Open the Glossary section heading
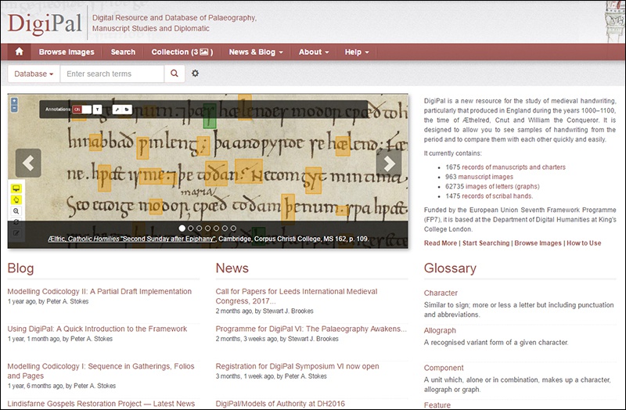The image size is (626, 410). tap(450, 268)
